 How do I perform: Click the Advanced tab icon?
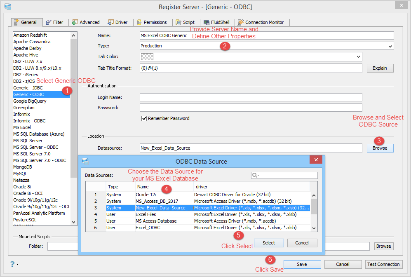75,22
